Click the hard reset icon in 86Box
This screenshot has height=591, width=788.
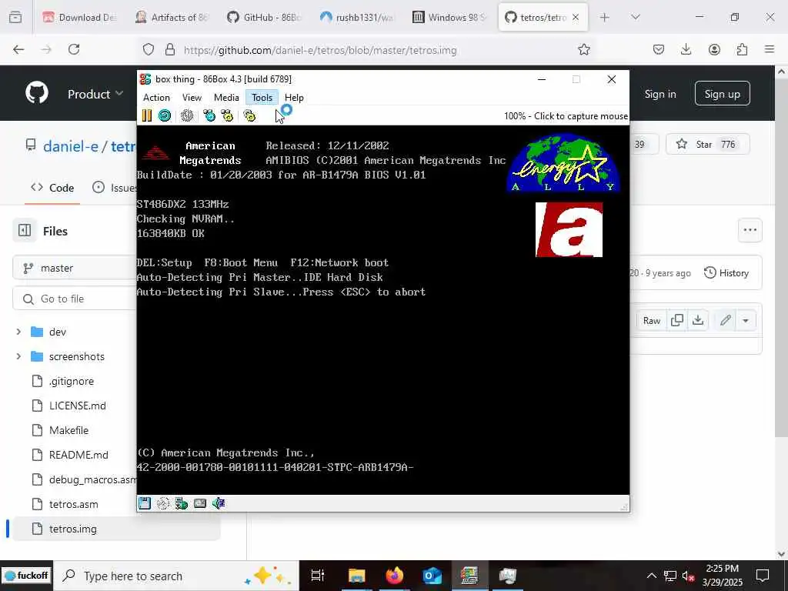click(x=165, y=115)
